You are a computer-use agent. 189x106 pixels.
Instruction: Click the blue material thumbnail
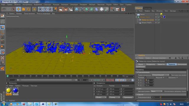[x=15, y=90]
